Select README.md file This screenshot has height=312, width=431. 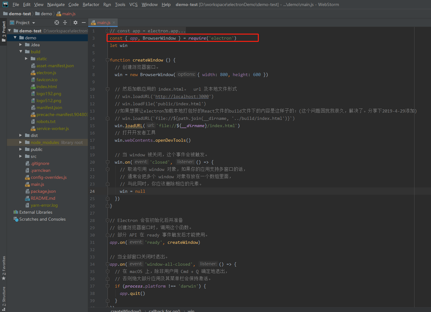click(43, 198)
